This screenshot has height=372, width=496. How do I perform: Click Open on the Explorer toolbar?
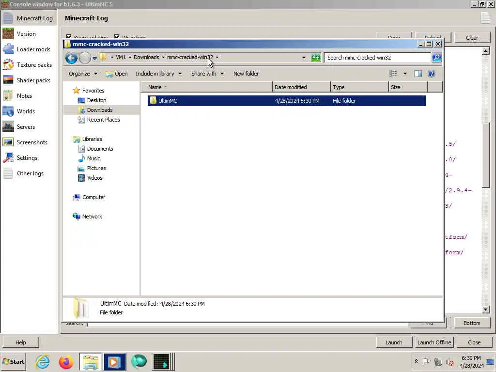pyautogui.click(x=117, y=74)
